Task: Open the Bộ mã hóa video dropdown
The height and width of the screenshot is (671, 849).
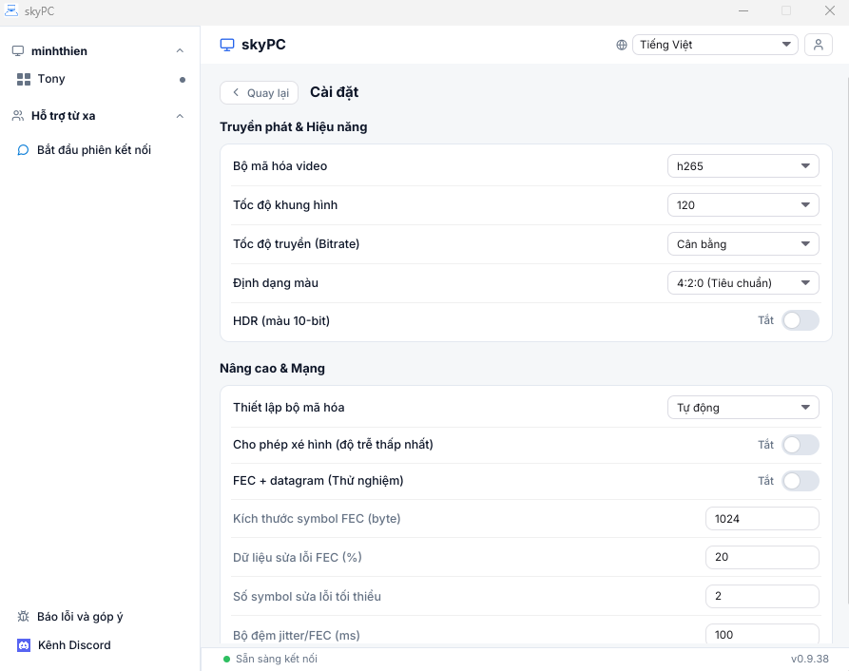Action: 743,166
